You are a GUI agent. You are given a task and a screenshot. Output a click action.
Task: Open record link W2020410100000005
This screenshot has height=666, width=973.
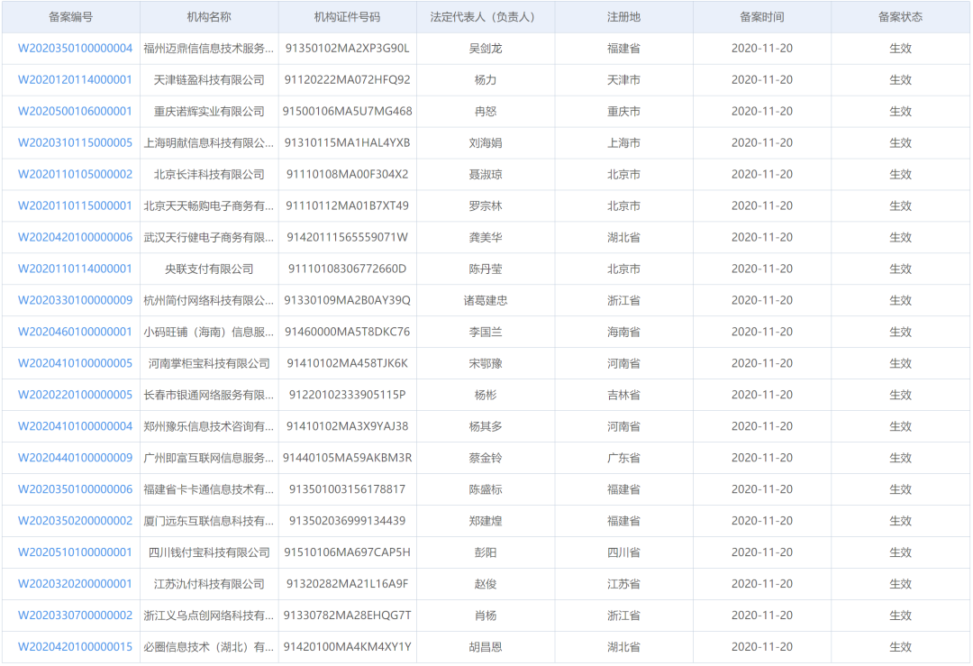(x=75, y=363)
